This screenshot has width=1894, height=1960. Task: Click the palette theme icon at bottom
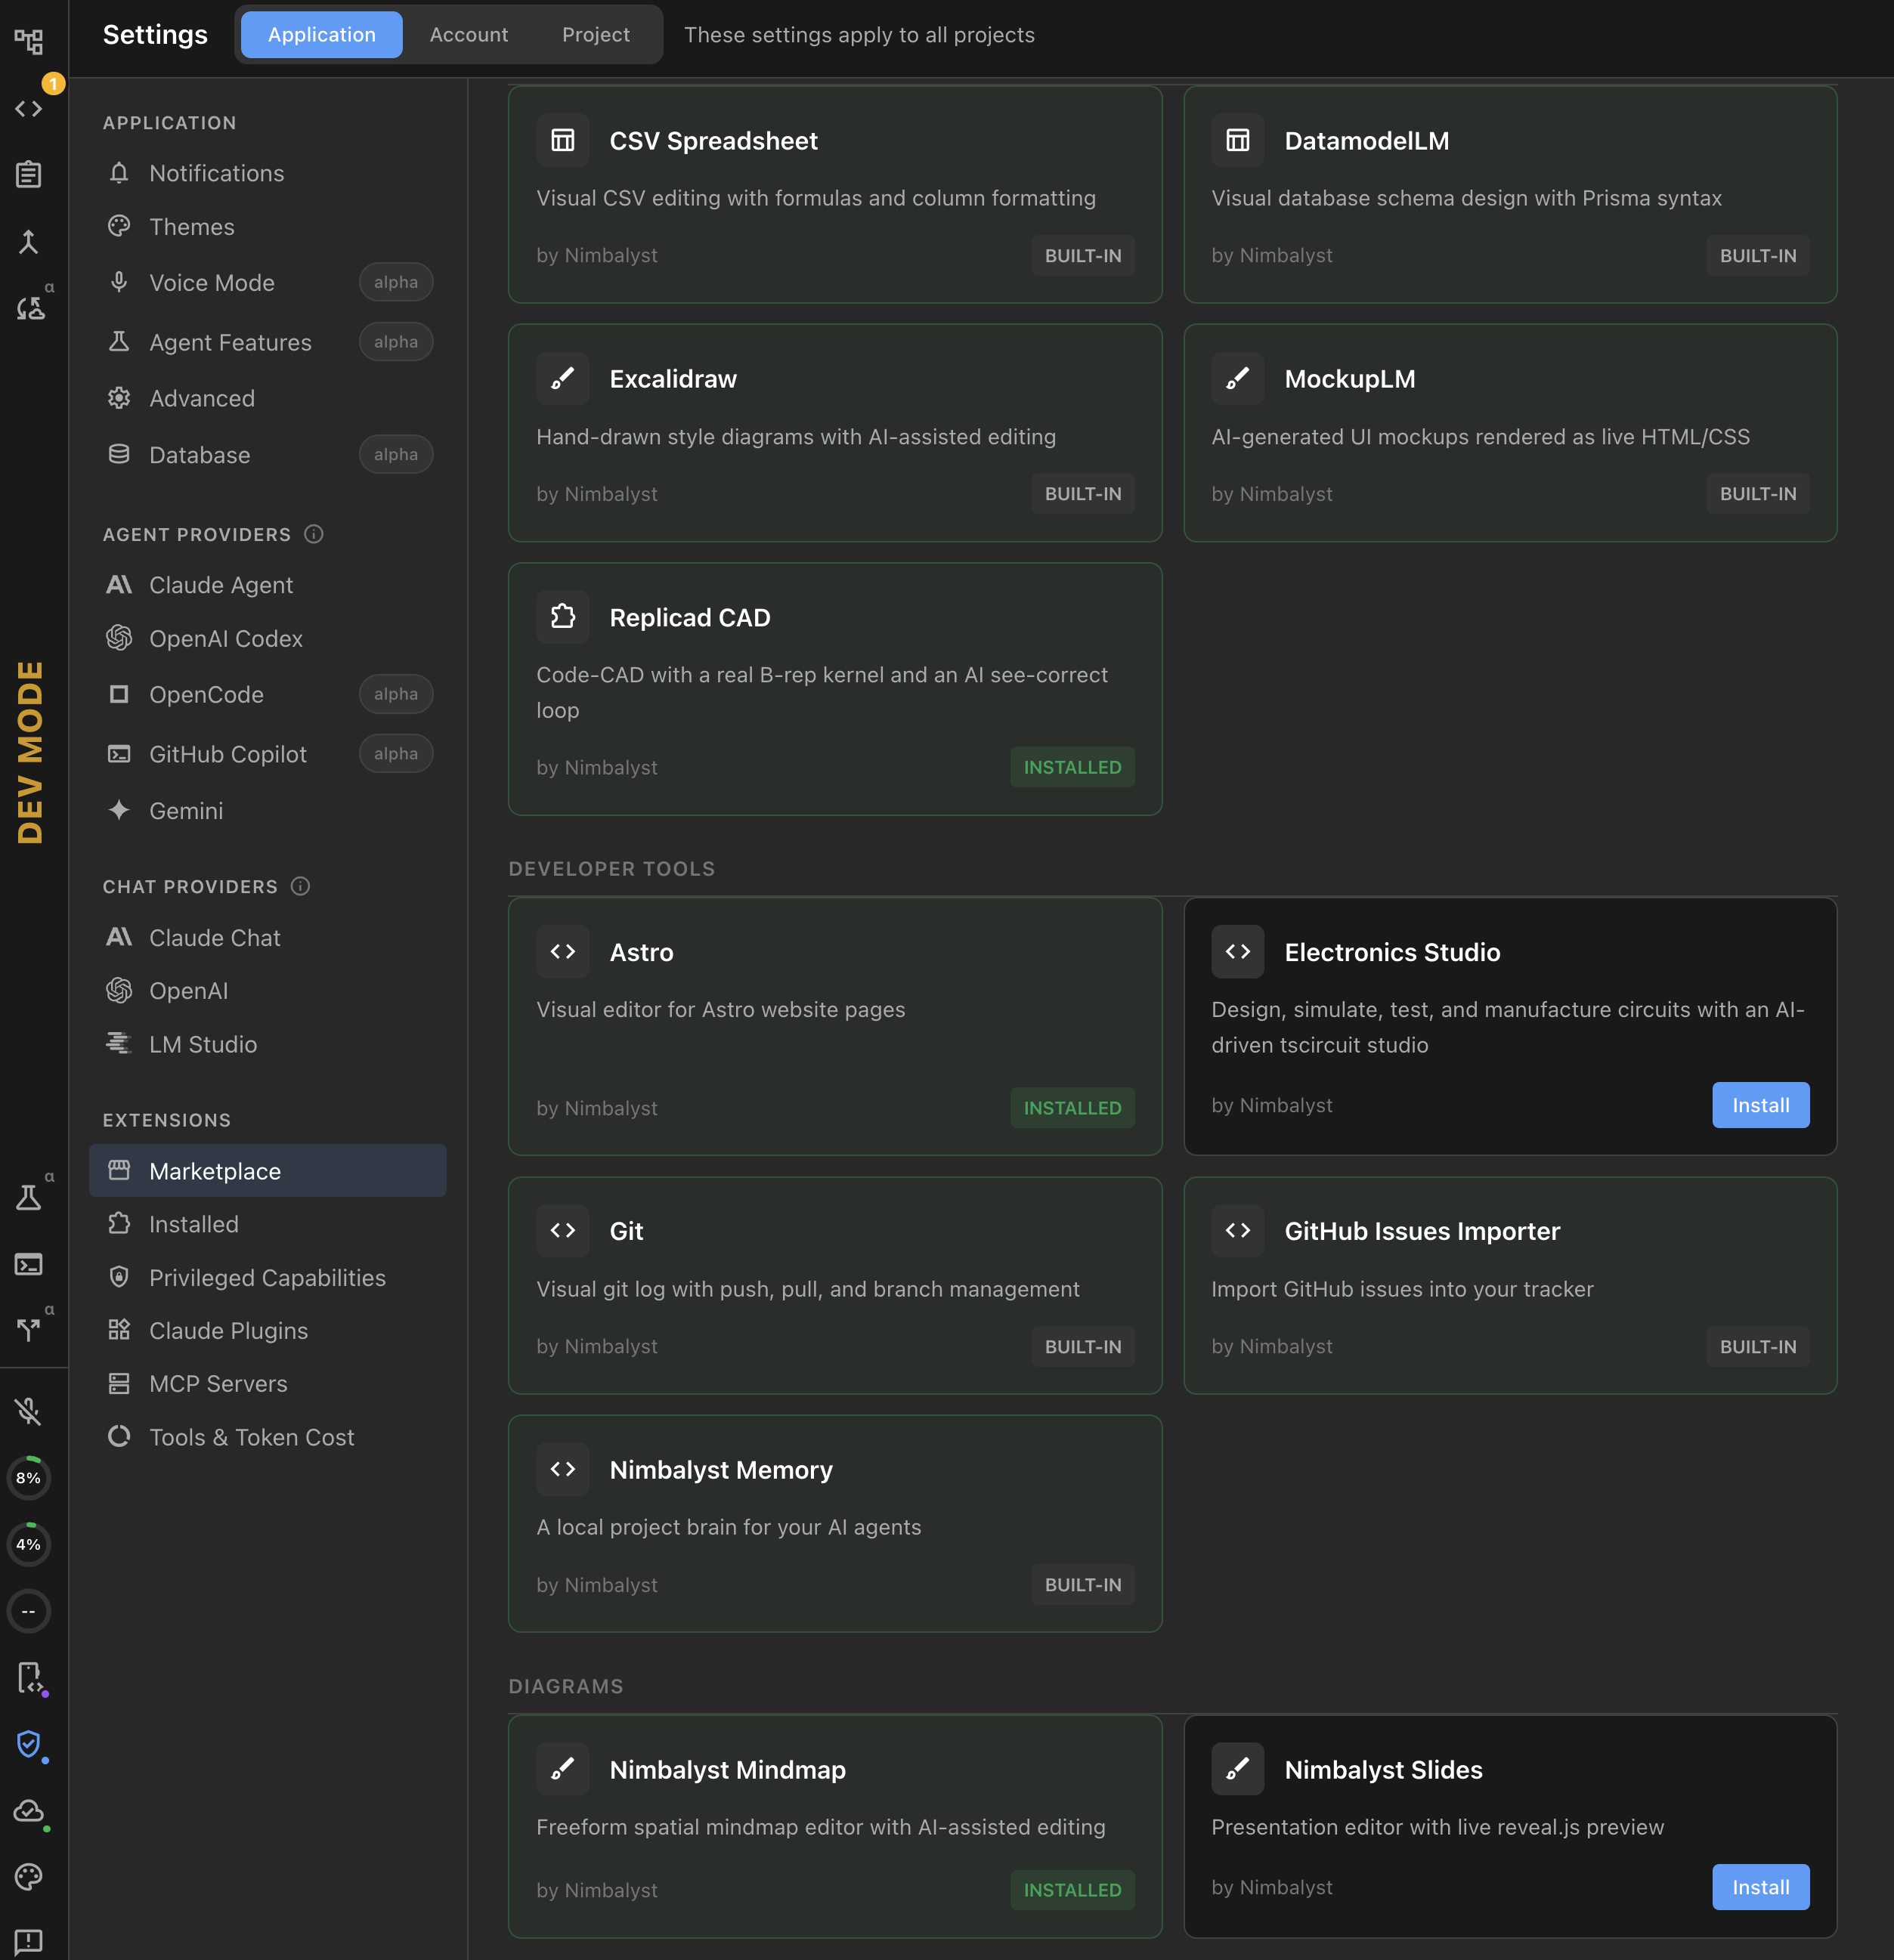29,1877
